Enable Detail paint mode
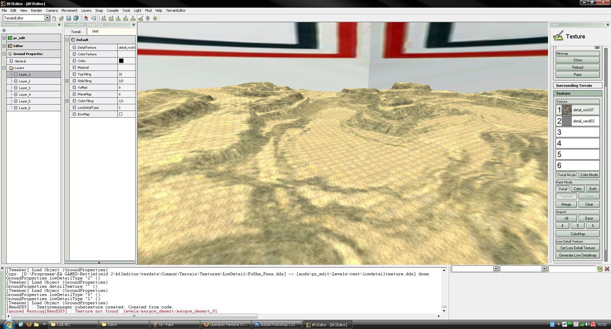611x329 pixels. (x=563, y=189)
